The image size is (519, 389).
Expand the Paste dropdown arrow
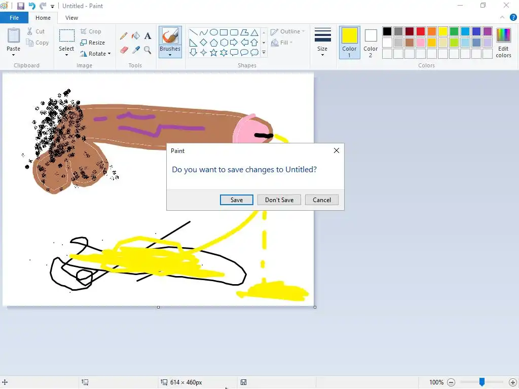(x=14, y=55)
